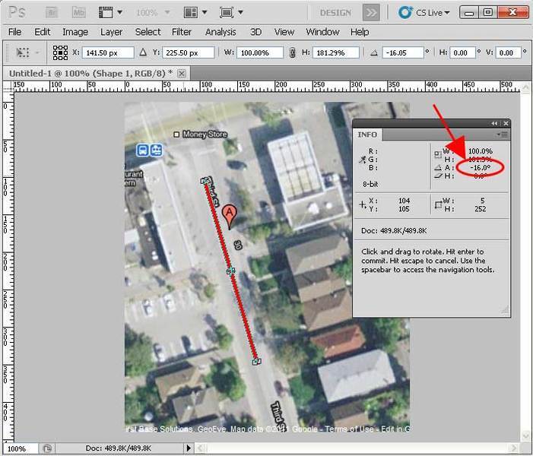Viewport: 533px width, 456px height.
Task: Open the Screen Mode dropdown
Action: click(x=231, y=13)
